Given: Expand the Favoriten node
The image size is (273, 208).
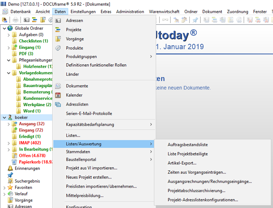Looking at the screenshot, I should click(x=4, y=188).
